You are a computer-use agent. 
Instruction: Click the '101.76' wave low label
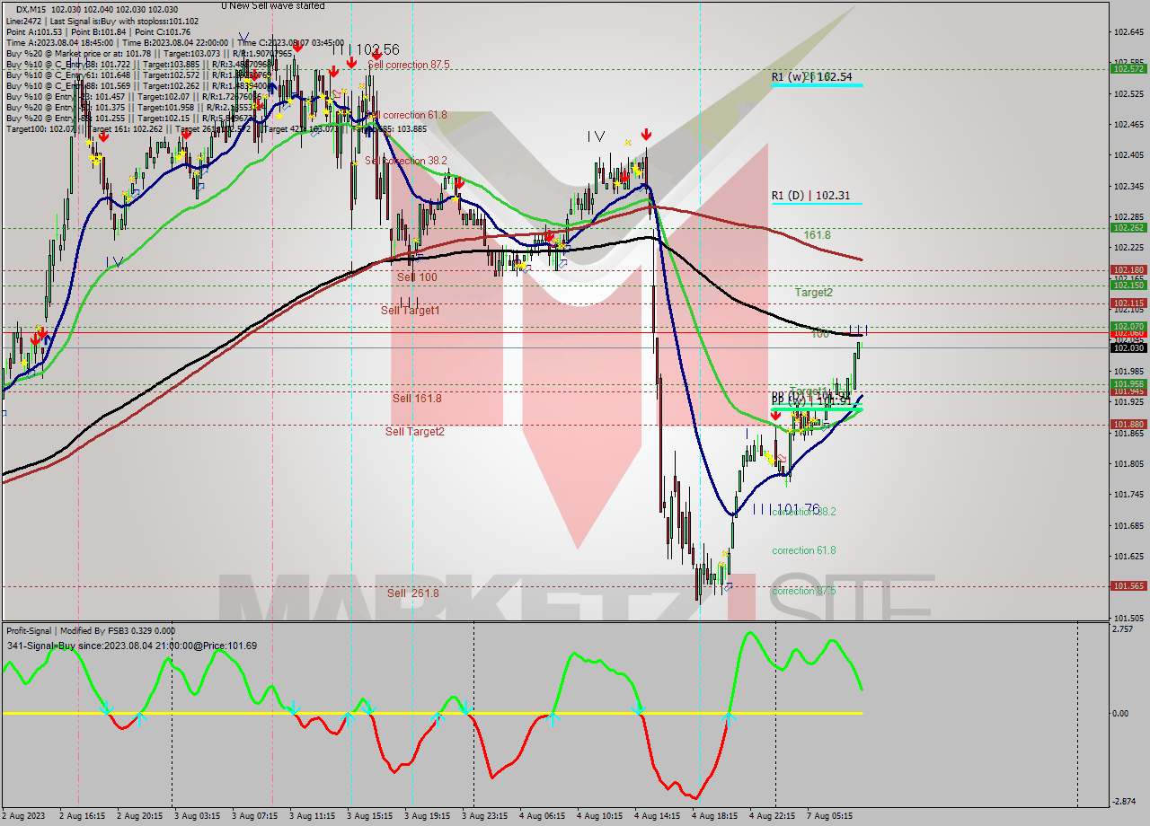click(x=798, y=508)
